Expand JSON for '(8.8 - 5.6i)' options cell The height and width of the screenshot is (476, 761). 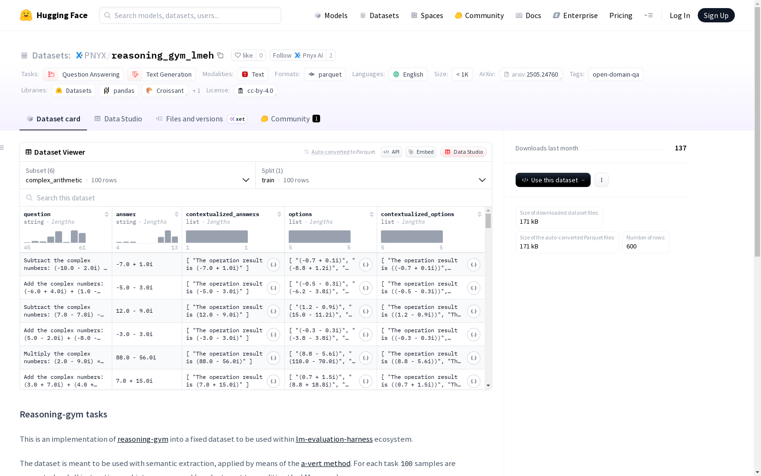(366, 358)
